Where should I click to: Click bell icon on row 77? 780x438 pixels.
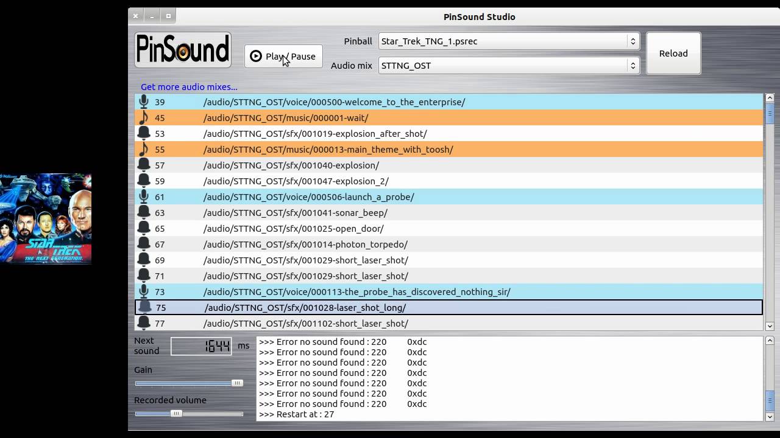click(144, 323)
